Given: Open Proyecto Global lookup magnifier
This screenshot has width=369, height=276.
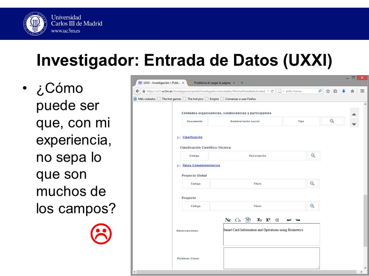Looking at the screenshot, I should (312, 184).
